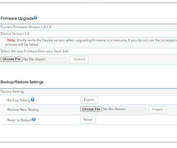
Task: Show info for Reset to Default
Action: click(34, 119)
